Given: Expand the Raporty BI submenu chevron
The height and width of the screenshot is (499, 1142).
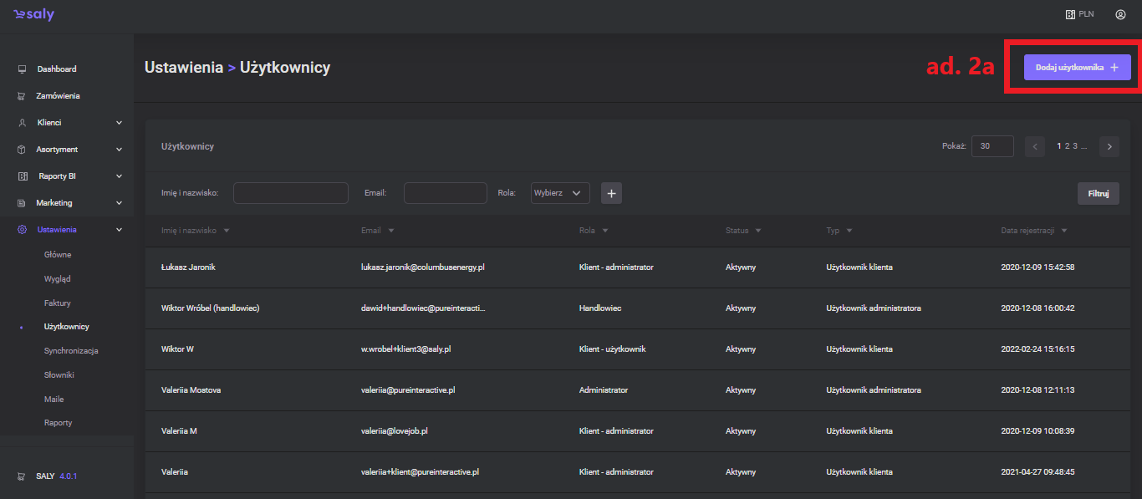Looking at the screenshot, I should [x=119, y=176].
